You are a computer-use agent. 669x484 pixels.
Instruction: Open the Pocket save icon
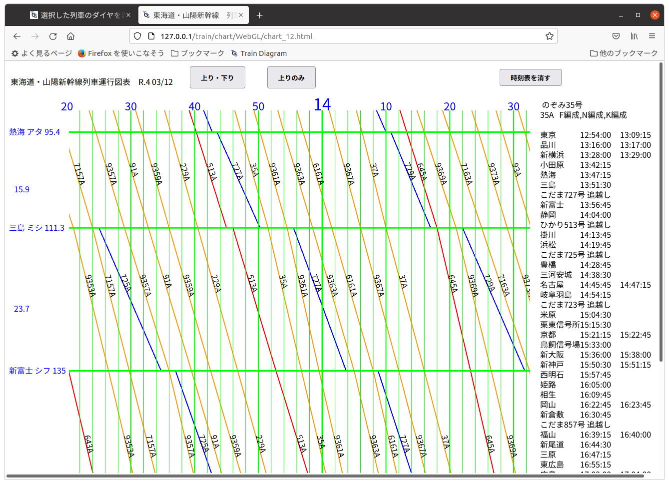tap(616, 36)
